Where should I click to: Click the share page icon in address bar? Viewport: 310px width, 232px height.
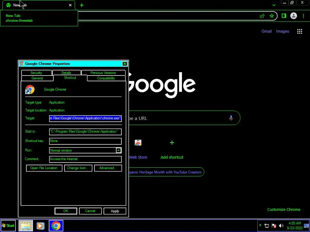pyautogui.click(x=262, y=16)
